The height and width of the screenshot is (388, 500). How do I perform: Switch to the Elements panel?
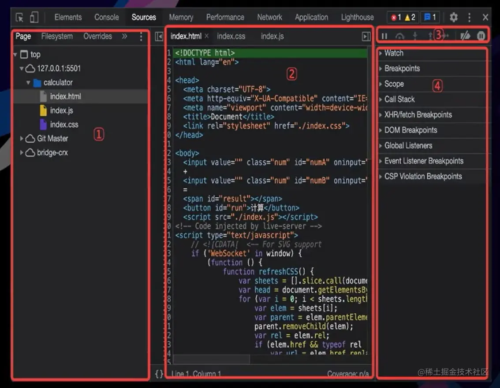[68, 17]
